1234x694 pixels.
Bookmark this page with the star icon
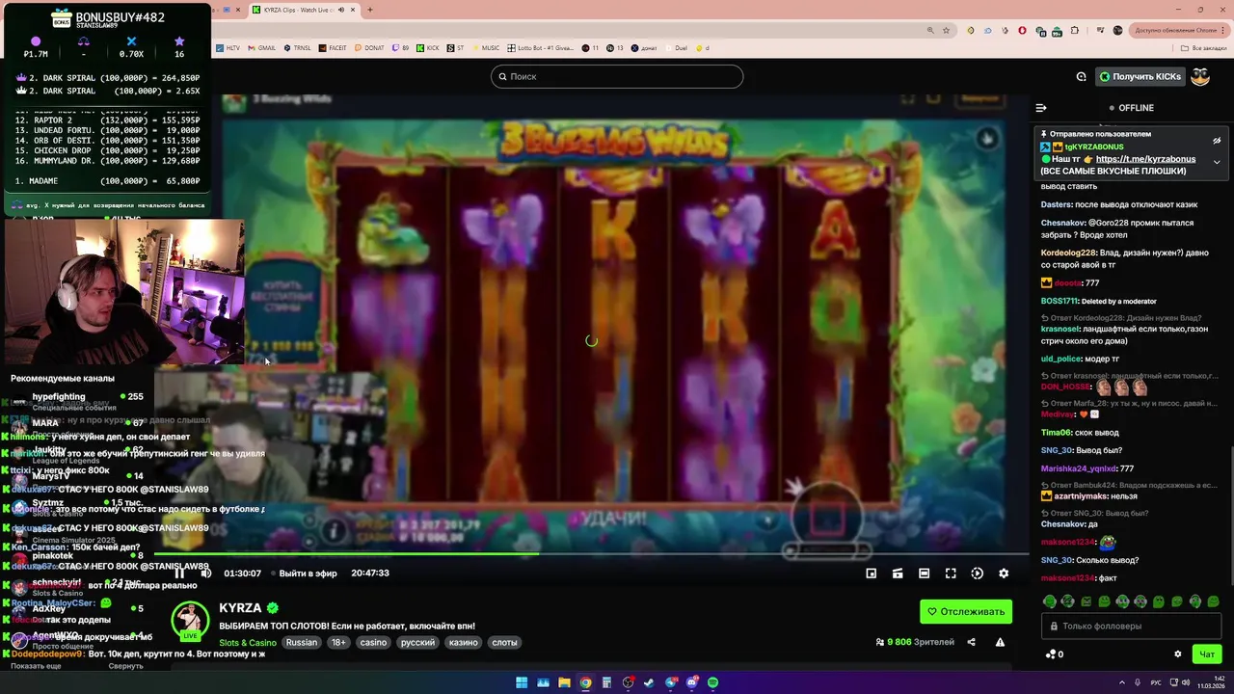pyautogui.click(x=947, y=30)
